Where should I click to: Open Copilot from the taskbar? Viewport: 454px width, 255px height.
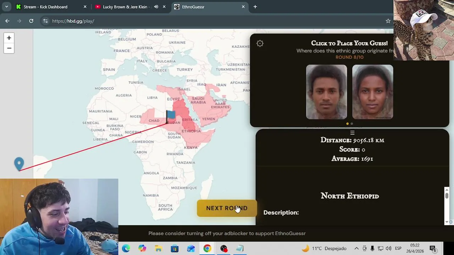(x=142, y=249)
